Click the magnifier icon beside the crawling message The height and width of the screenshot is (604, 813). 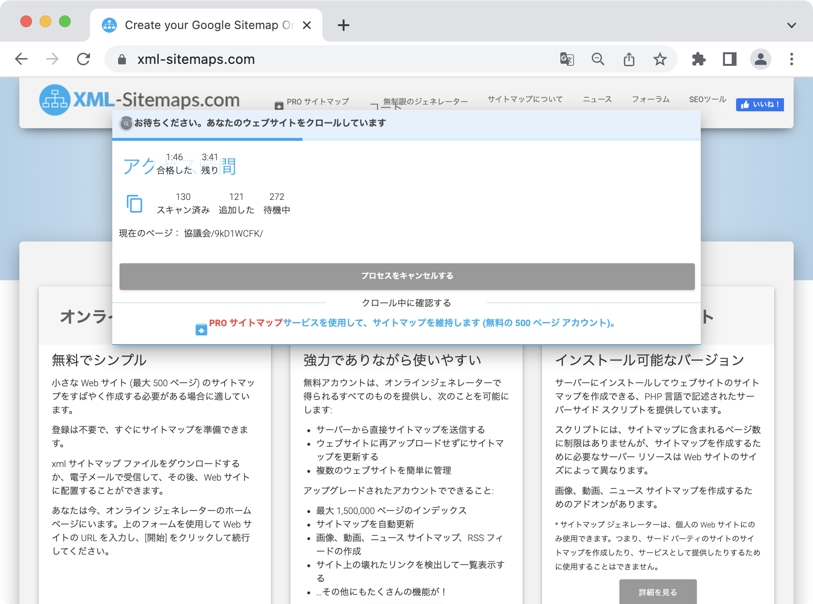click(126, 123)
